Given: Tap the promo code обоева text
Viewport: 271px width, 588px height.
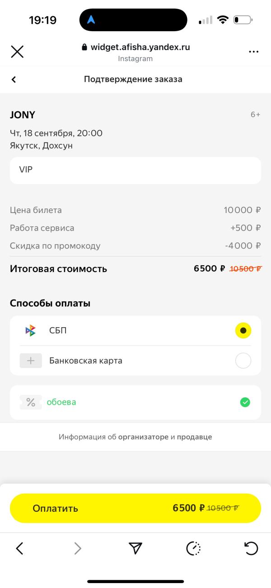Looking at the screenshot, I should click(61, 402).
